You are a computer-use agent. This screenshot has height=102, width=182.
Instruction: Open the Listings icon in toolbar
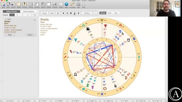tap(30, 5)
